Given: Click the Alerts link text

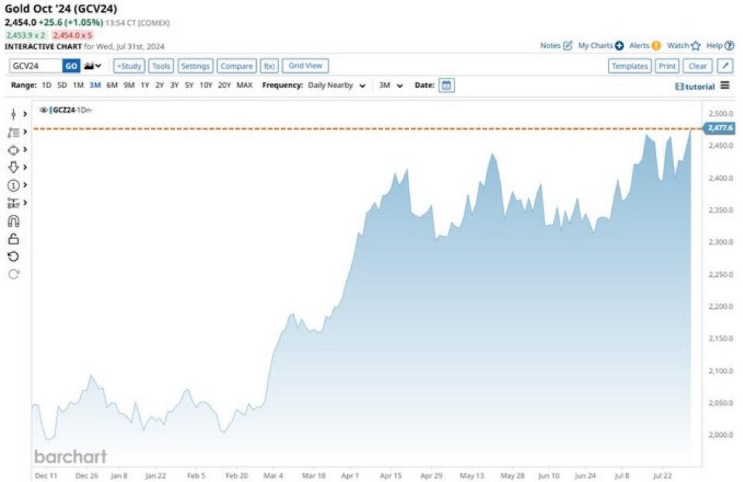Looking at the screenshot, I should 639,46.
